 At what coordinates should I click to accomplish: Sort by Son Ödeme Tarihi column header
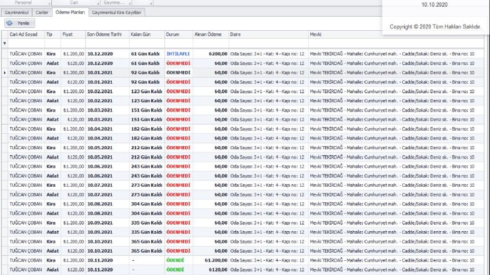point(107,35)
